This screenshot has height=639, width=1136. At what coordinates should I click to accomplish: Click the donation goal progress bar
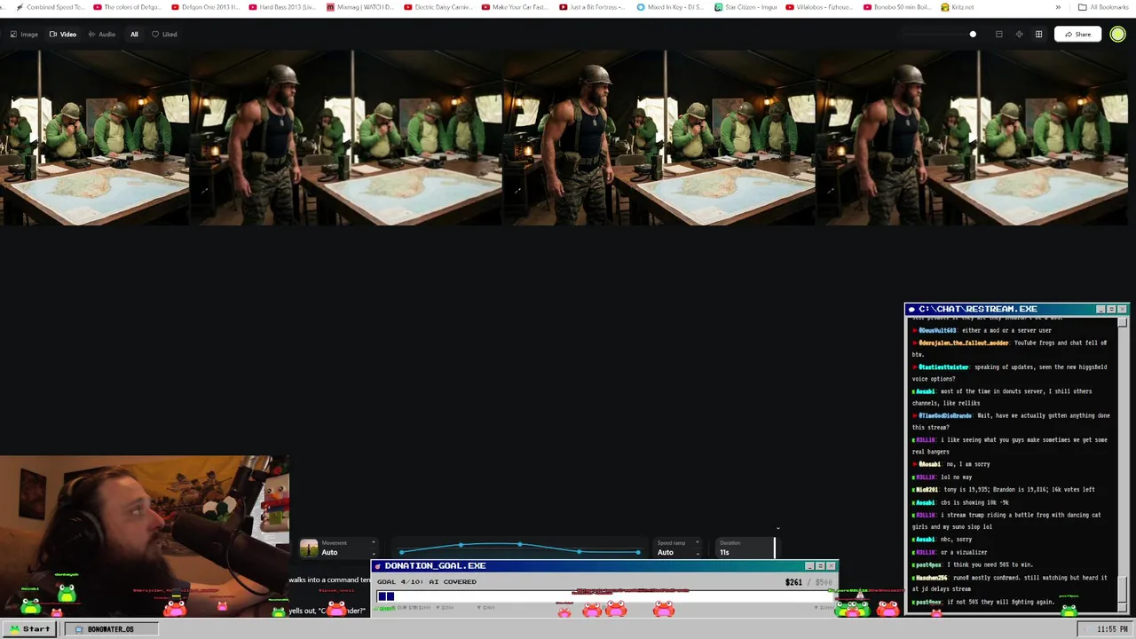605,596
